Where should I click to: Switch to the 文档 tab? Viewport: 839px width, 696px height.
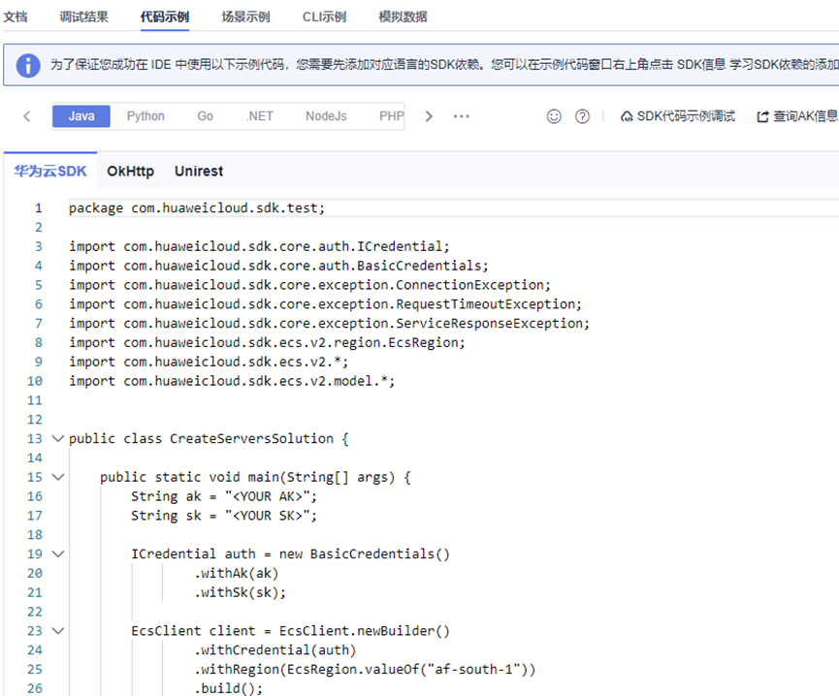pos(15,16)
